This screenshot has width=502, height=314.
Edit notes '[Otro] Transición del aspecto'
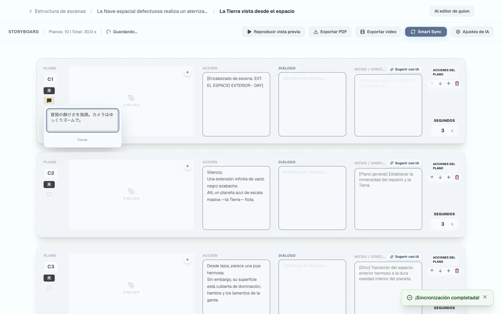click(388, 288)
